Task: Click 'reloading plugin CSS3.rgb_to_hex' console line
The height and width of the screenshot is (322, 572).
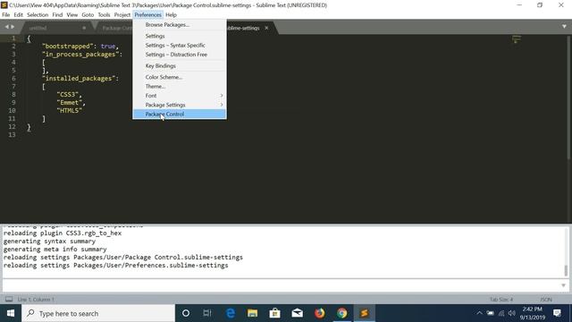Action: click(x=63, y=233)
